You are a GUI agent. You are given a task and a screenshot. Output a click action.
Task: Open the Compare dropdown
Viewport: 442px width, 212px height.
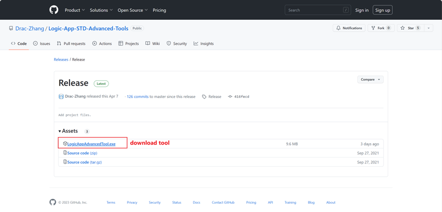tap(370, 80)
